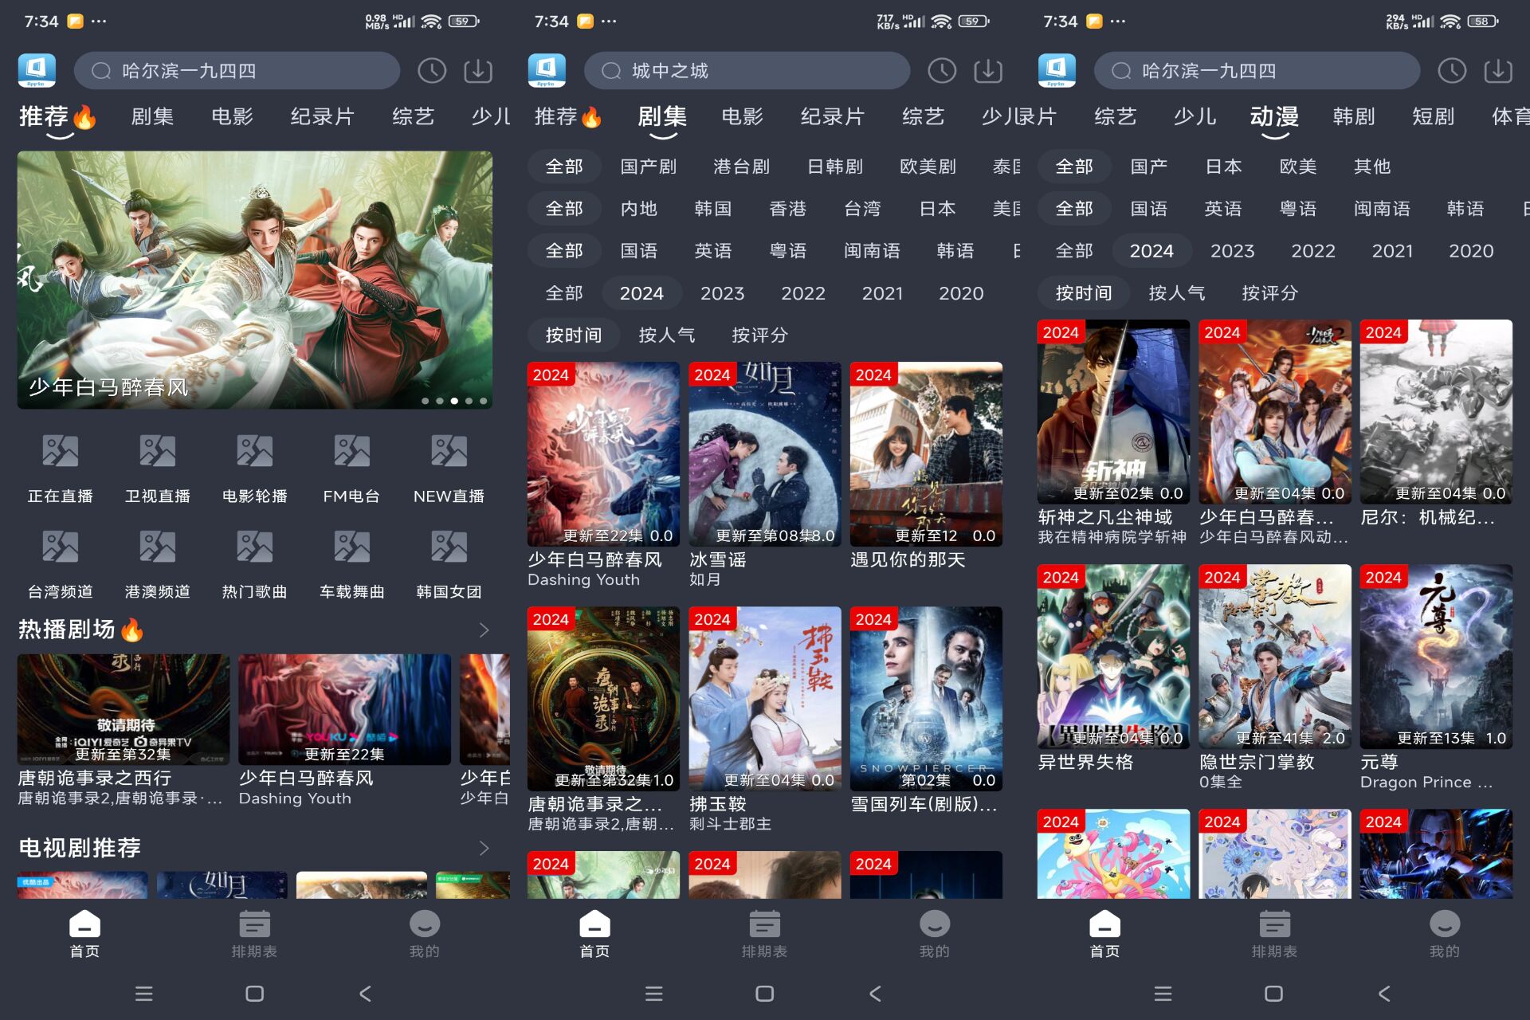Open 冰雪谣 drama poster thumbnail
The height and width of the screenshot is (1020, 1530).
pos(764,454)
